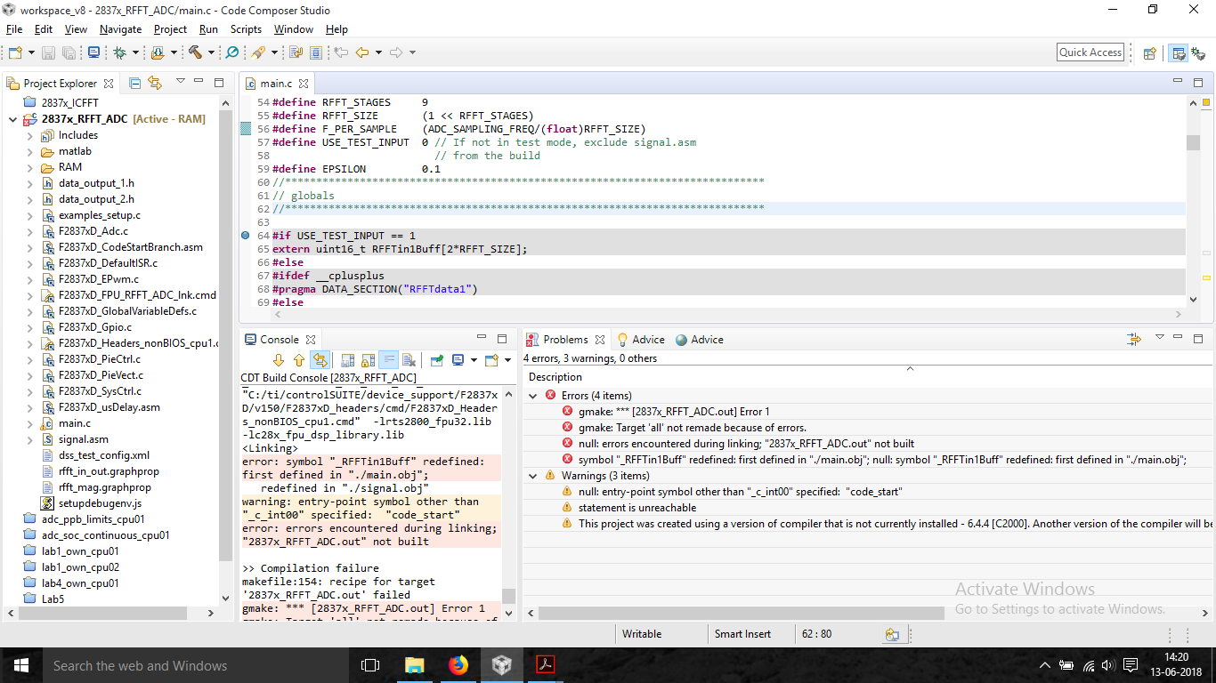This screenshot has height=683, width=1216.
Task: Select the RFFTin1Buff redefined error entry
Action: coord(881,460)
